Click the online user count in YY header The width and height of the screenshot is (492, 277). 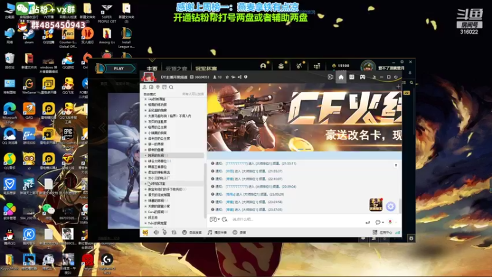click(218, 77)
